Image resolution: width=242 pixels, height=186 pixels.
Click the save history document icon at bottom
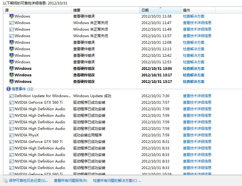tap(5, 180)
